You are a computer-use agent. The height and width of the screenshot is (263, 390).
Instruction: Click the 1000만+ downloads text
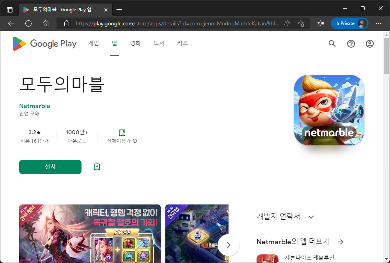coord(77,132)
